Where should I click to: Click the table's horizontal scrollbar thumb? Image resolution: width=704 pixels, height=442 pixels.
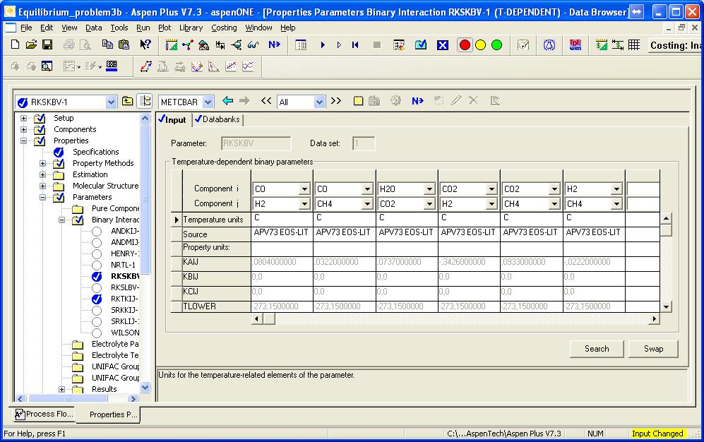[x=269, y=318]
